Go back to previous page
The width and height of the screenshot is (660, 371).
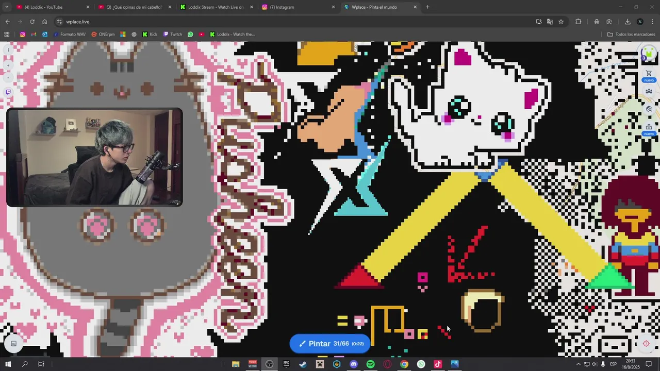[x=7, y=22]
